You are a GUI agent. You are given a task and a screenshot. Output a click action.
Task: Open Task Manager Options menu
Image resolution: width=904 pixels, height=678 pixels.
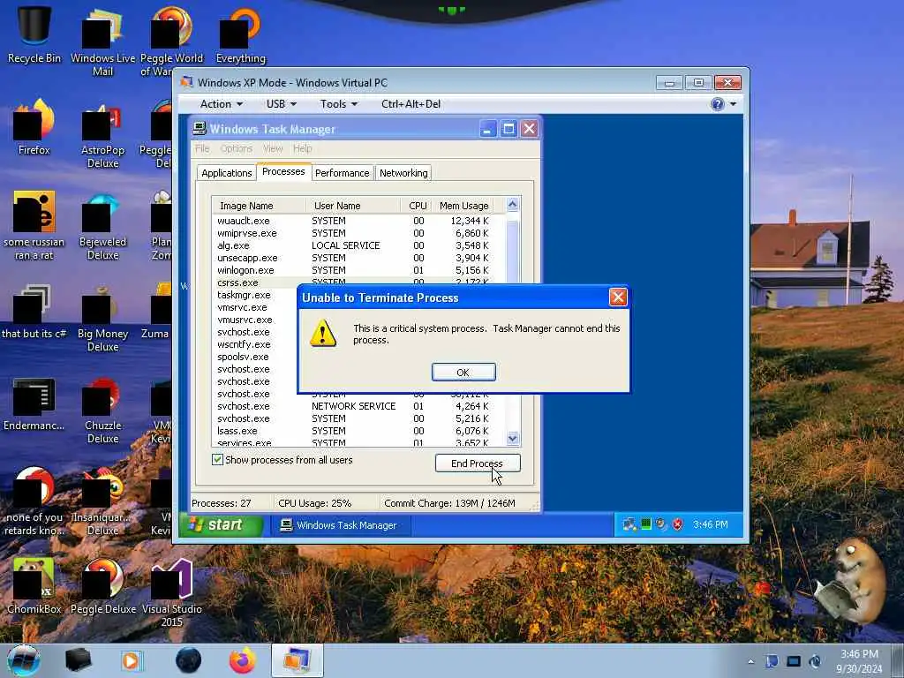[237, 148]
